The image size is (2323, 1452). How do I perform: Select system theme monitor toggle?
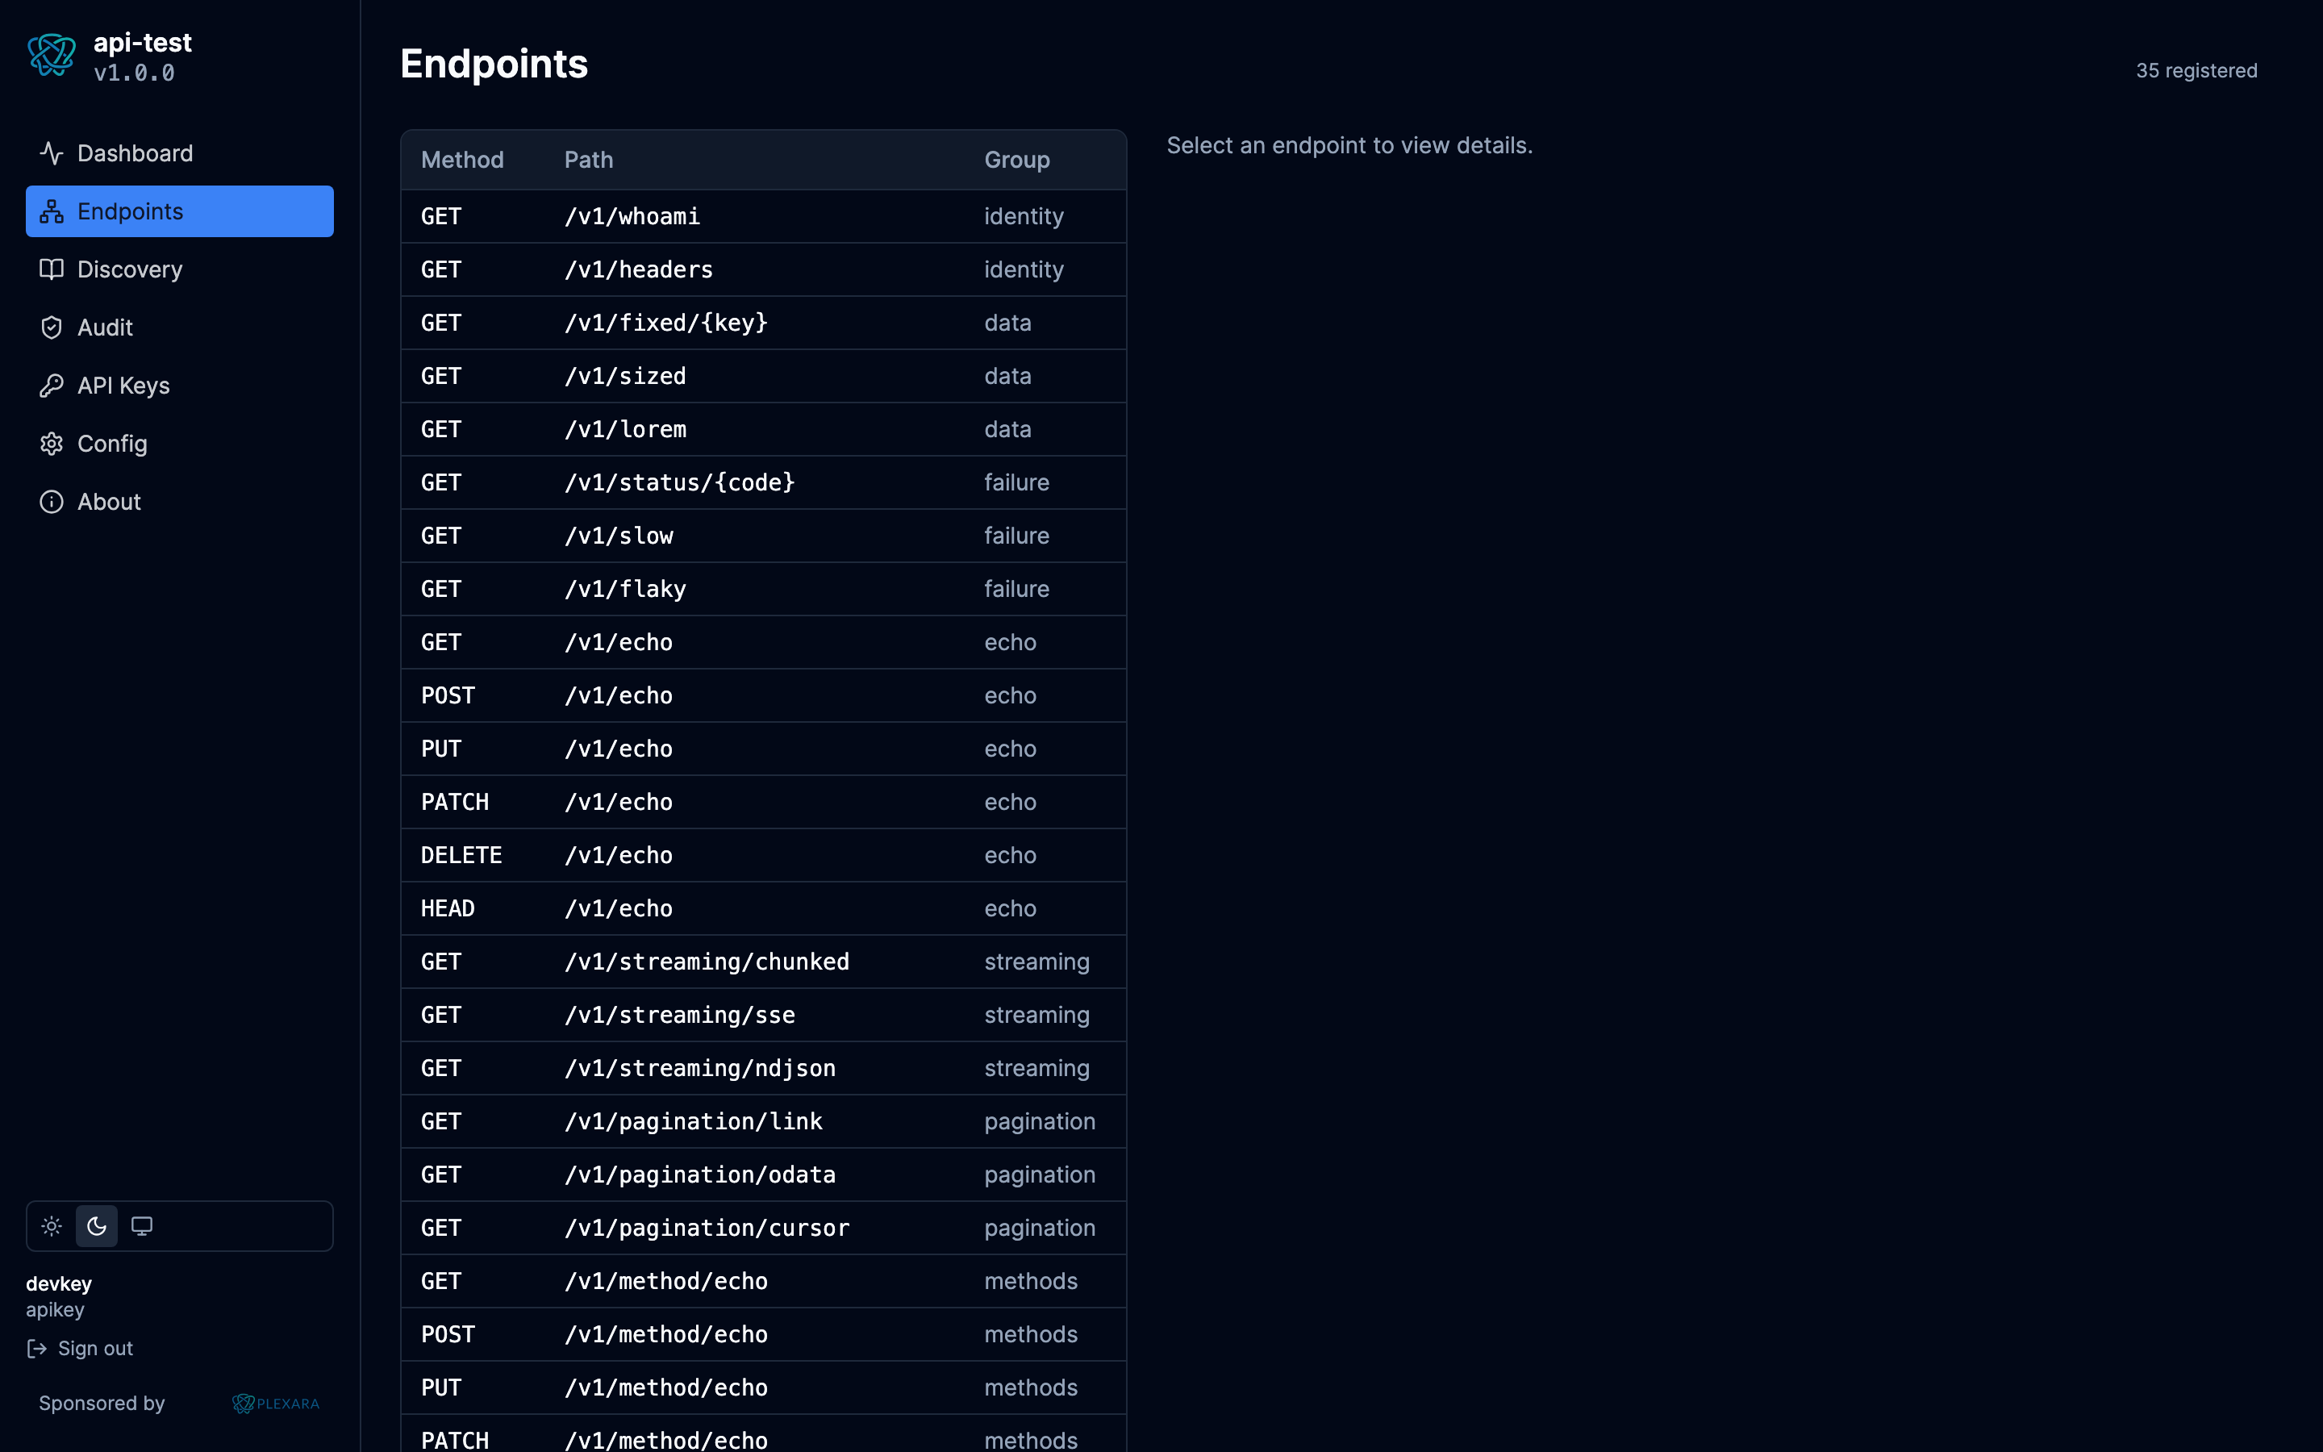[142, 1226]
